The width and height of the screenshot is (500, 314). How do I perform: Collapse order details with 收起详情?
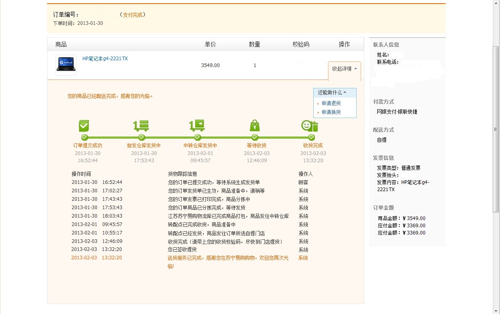pyautogui.click(x=345, y=69)
